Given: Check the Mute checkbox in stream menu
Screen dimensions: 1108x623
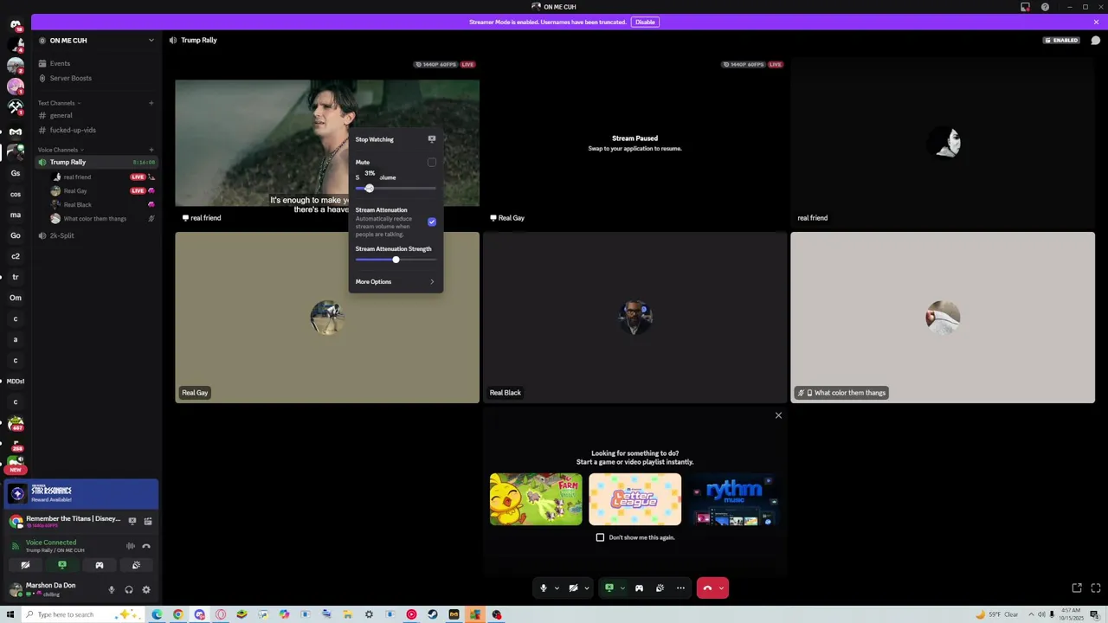Looking at the screenshot, I should click(x=432, y=163).
